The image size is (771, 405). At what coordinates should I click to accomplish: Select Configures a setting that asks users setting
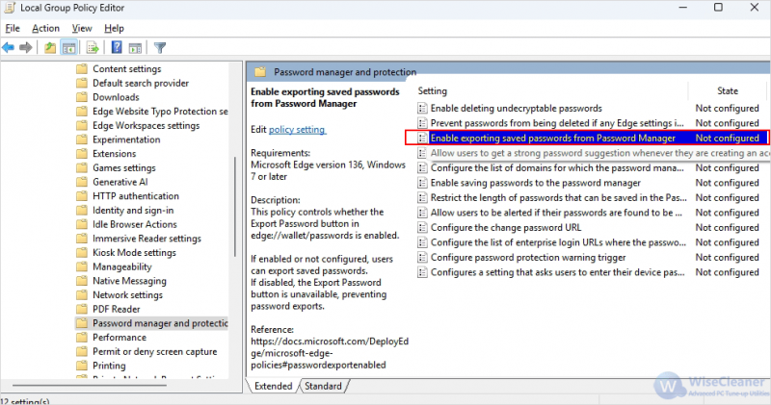(558, 272)
